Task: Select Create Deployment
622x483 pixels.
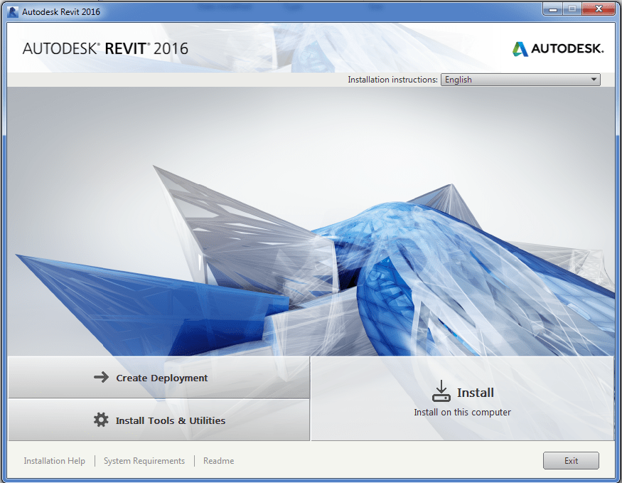Action: pyautogui.click(x=159, y=378)
